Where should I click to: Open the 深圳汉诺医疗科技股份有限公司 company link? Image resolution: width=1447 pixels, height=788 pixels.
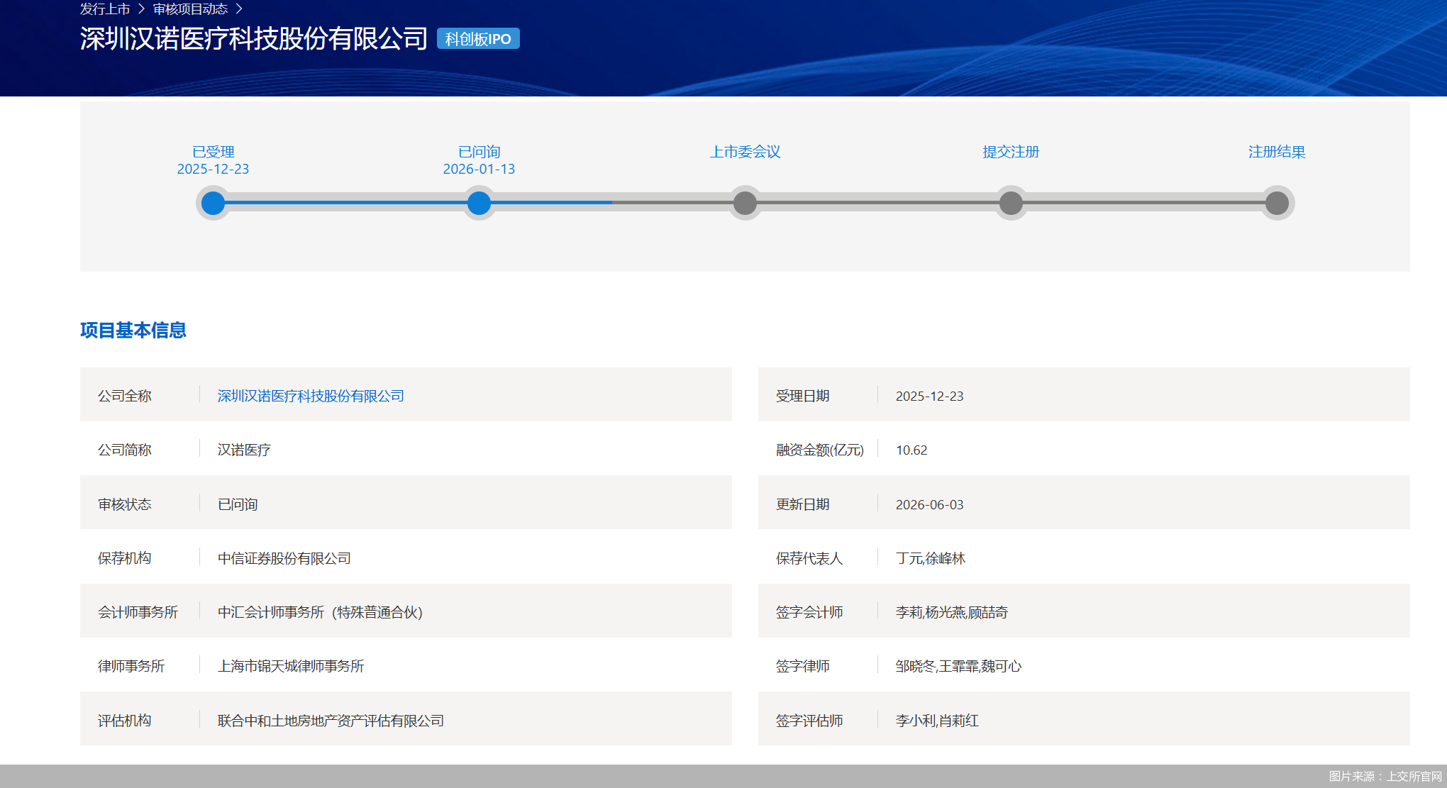[311, 396]
